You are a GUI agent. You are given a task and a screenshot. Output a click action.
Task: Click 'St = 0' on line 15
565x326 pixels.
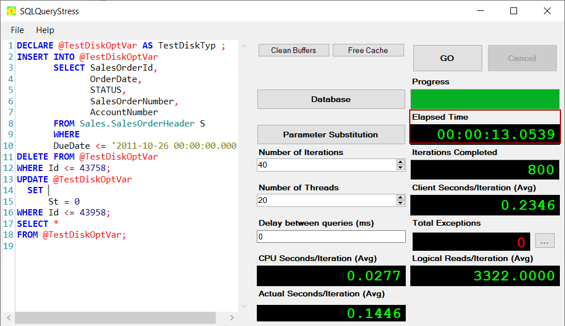(x=64, y=202)
